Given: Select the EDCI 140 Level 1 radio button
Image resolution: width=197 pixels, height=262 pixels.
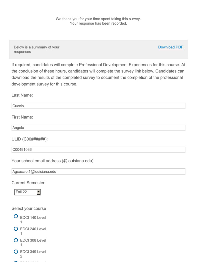Looking at the screenshot, I should coord(16,216).
